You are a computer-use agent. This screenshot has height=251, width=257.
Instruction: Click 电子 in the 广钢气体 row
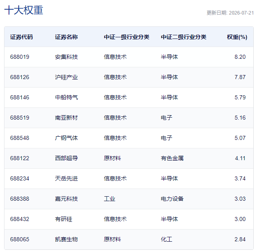coord(167,138)
